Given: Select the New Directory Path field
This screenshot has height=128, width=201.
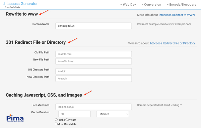Looking at the screenshot, I should 93,79.
